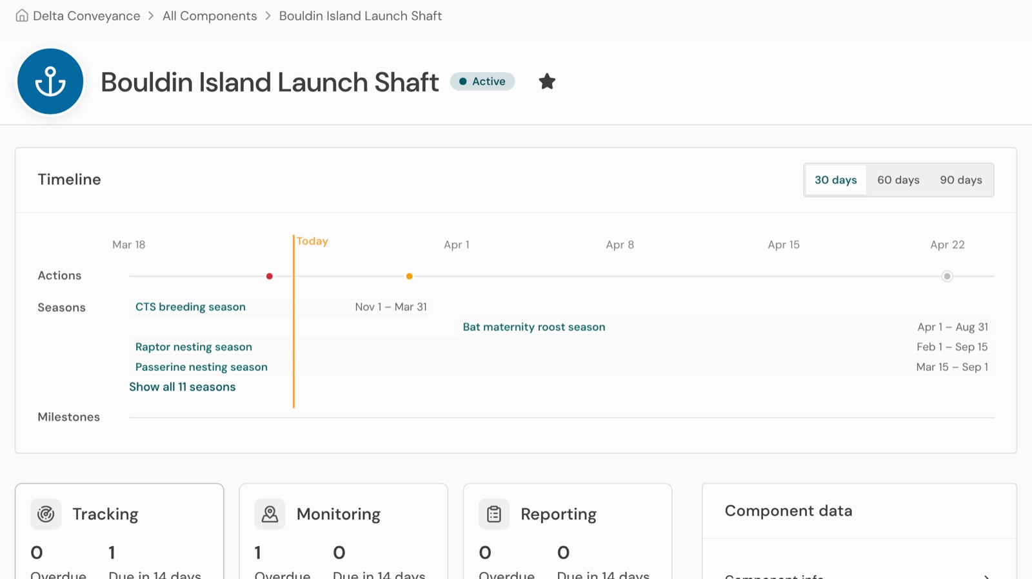Open the Reporting card heading
1032x579 pixels.
tap(559, 514)
